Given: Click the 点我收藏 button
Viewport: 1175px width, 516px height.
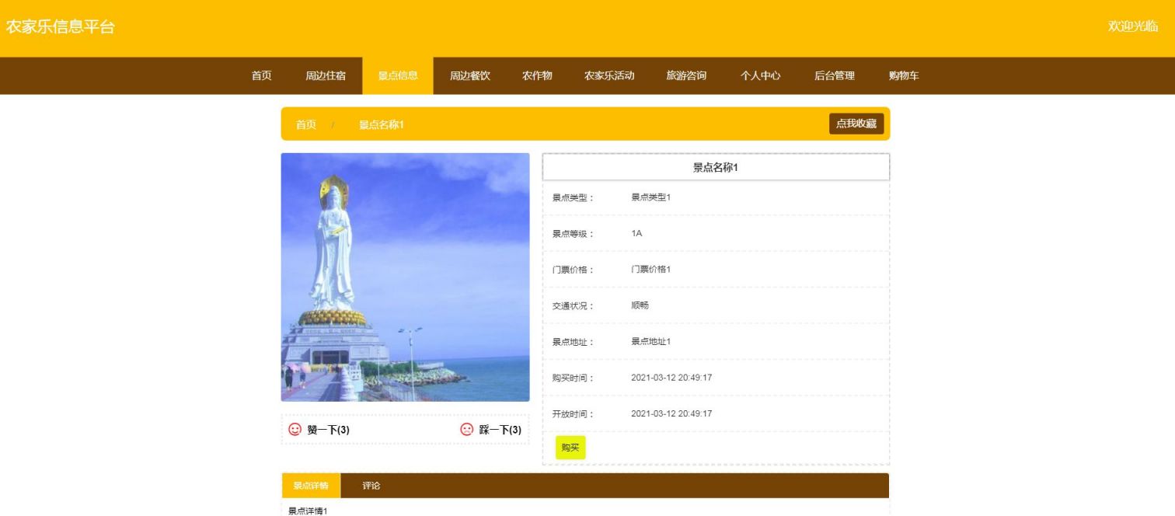Looking at the screenshot, I should 856,124.
